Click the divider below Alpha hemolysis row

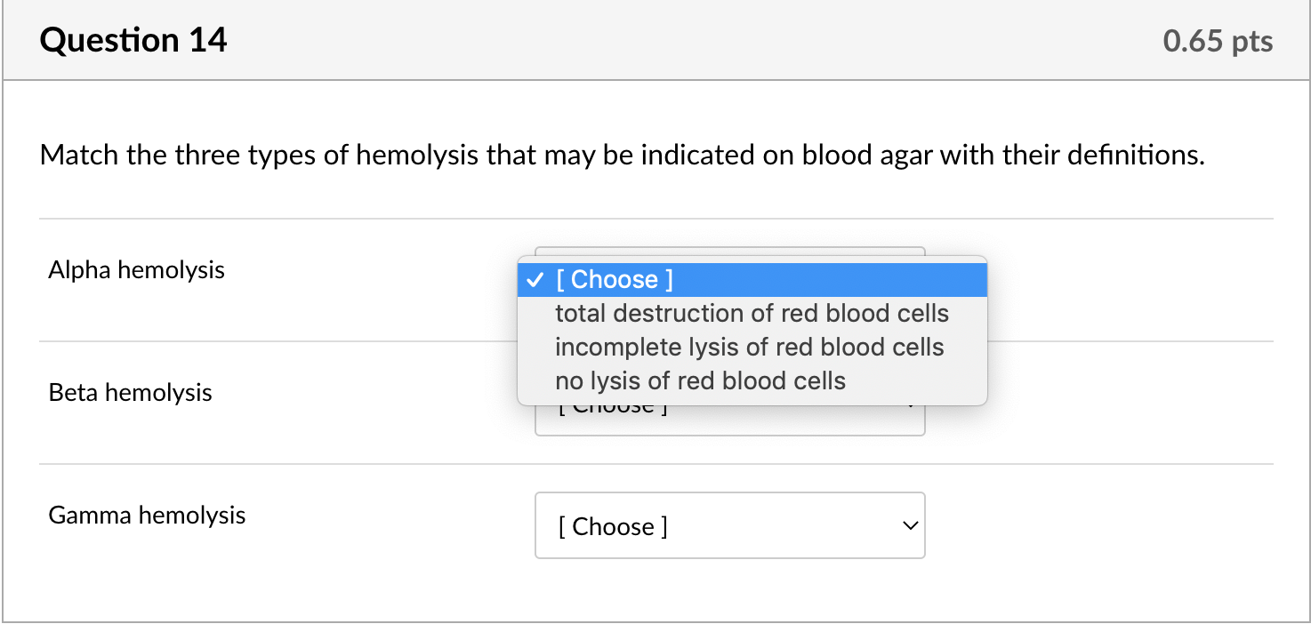click(267, 339)
